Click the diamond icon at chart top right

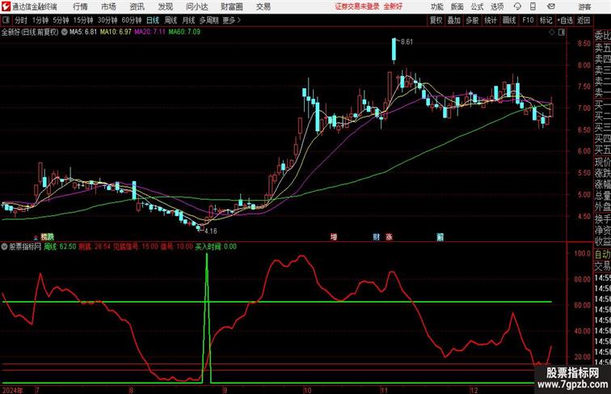pos(552,32)
